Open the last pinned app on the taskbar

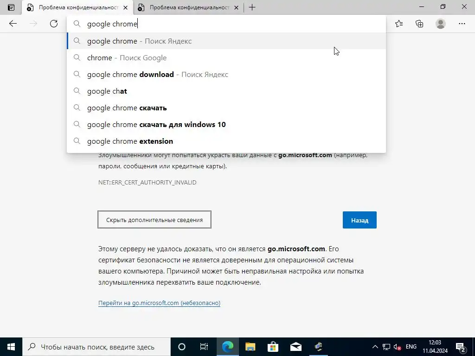tap(318, 347)
